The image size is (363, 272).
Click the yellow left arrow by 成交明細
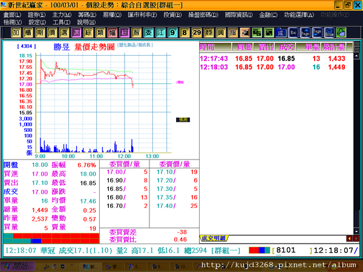(x=349, y=238)
